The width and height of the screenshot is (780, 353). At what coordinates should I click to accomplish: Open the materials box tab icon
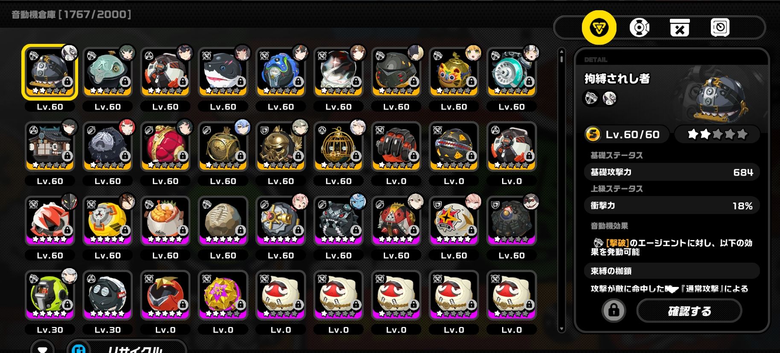679,28
